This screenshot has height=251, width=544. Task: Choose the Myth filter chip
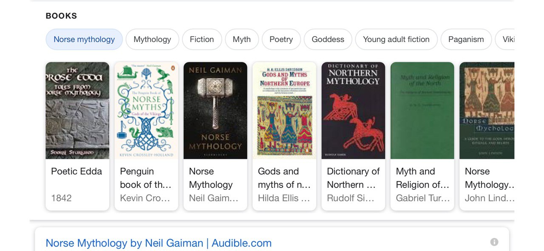tap(242, 39)
